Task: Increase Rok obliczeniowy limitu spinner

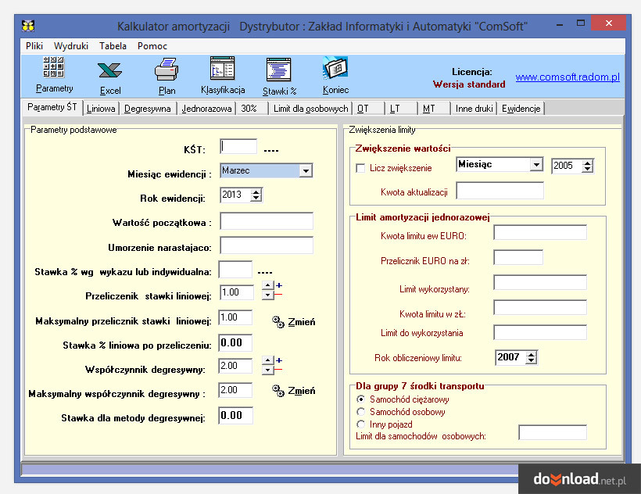Action: click(531, 354)
